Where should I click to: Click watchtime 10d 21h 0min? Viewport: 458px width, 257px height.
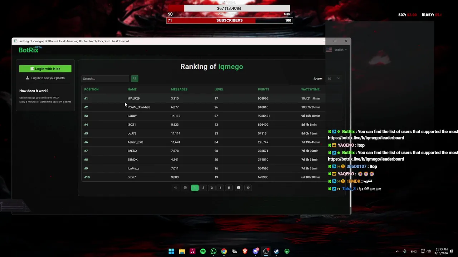point(311,99)
